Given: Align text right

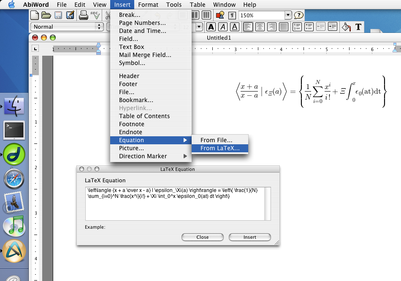Looking at the screenshot, I should 271,27.
